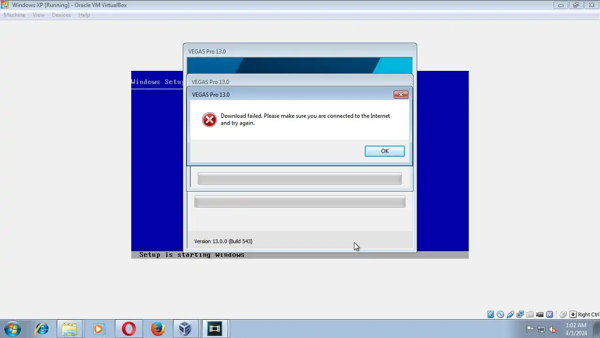This screenshot has height=338, width=600.
Task: Close the Oracle VM VirtualBox window
Action: click(x=591, y=5)
